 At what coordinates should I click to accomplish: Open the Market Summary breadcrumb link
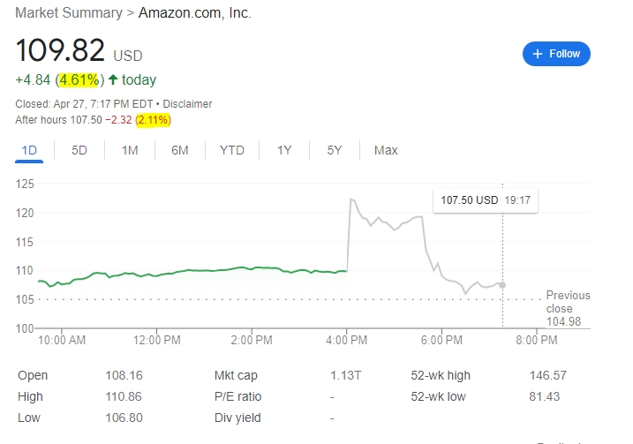coord(69,13)
